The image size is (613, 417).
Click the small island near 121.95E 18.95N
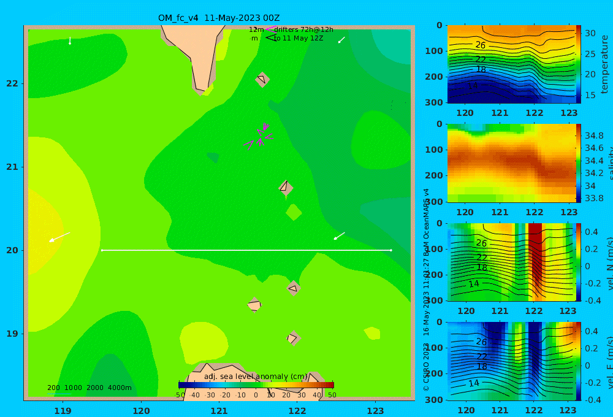coord(293,338)
